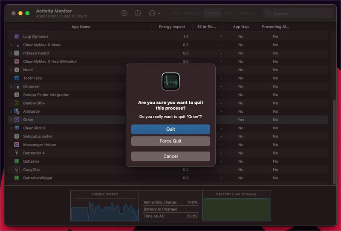Select the ntfsassistantd generic icon
The width and height of the screenshot is (341, 231).
click(17, 53)
